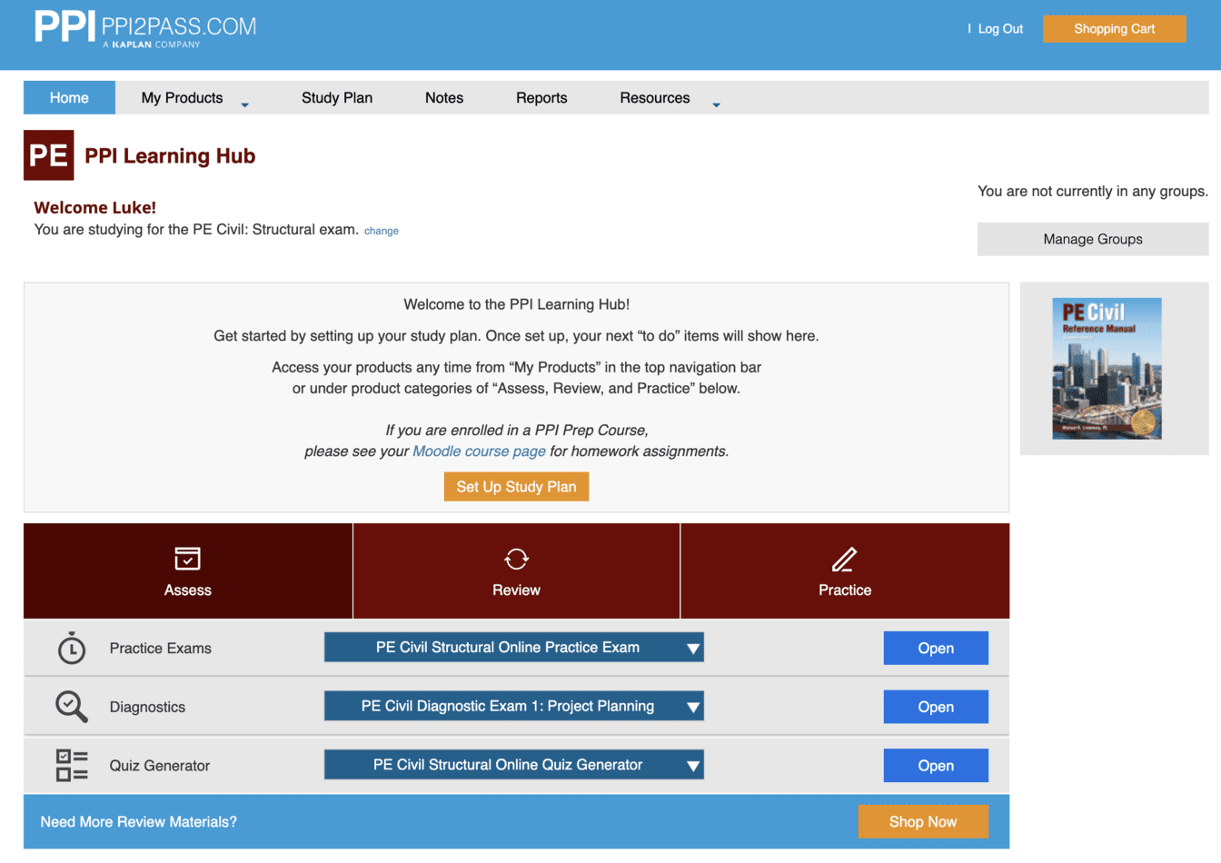Click the change link to switch exams
The height and width of the screenshot is (863, 1221).
point(381,230)
